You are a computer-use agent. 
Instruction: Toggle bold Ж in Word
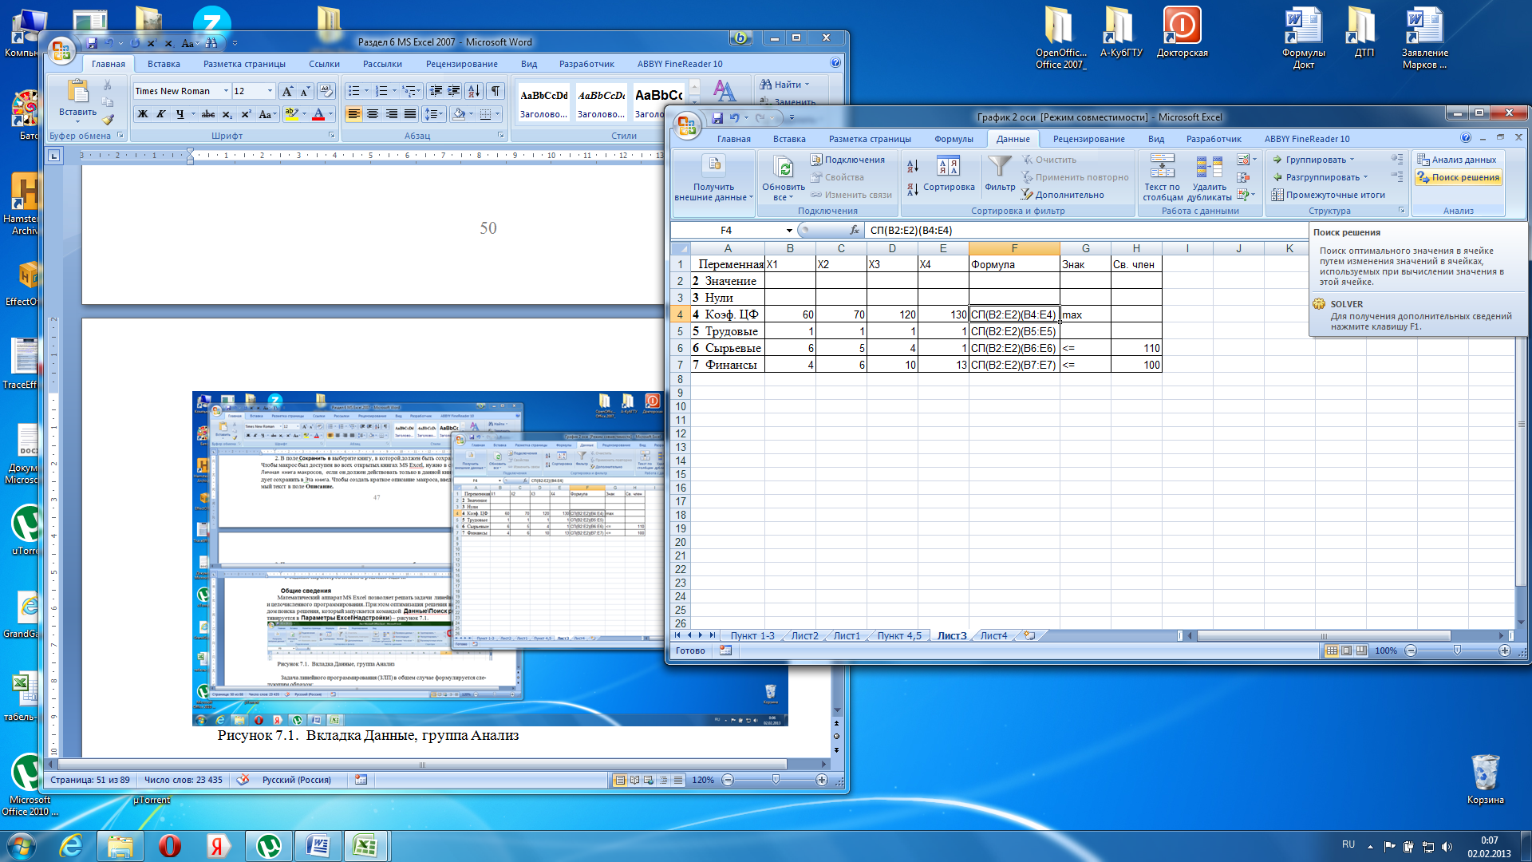tap(143, 114)
